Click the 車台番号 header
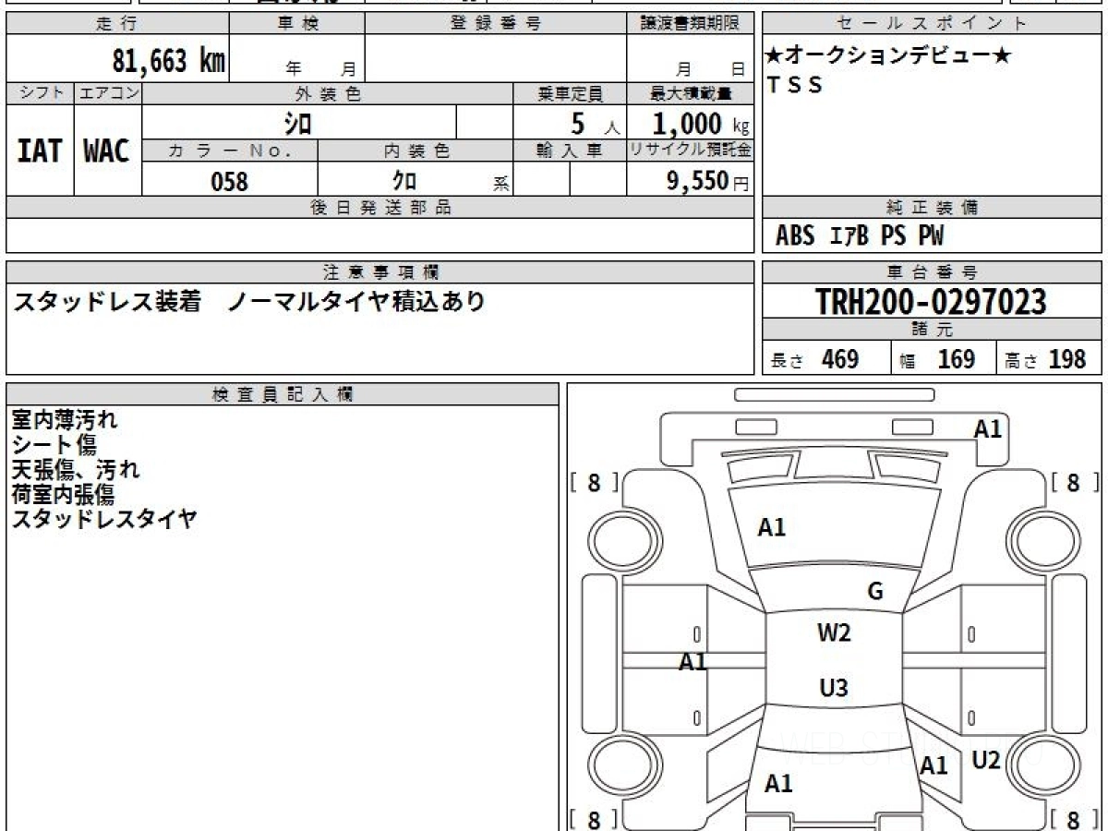The height and width of the screenshot is (831, 1108). click(x=932, y=272)
